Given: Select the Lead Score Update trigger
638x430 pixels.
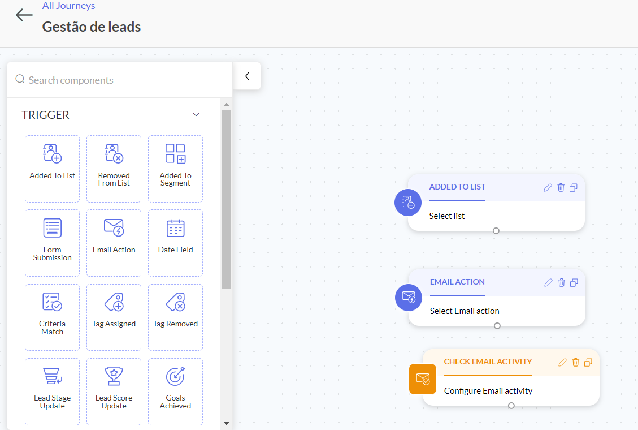Looking at the screenshot, I should (114, 390).
